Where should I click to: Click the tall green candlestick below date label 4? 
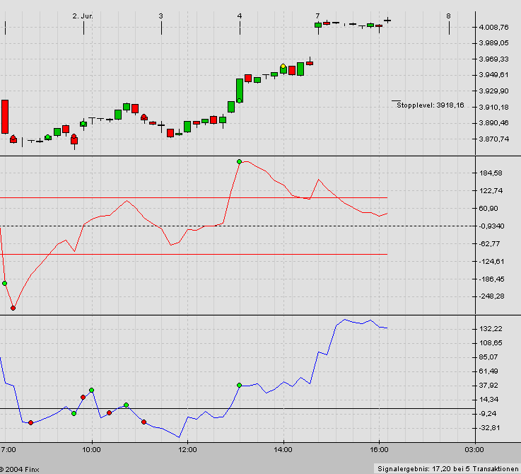240,91
